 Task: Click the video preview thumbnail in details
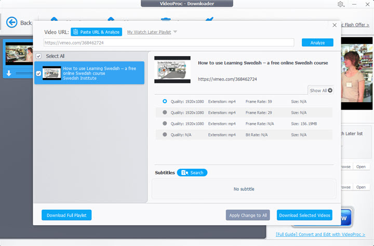click(x=172, y=70)
